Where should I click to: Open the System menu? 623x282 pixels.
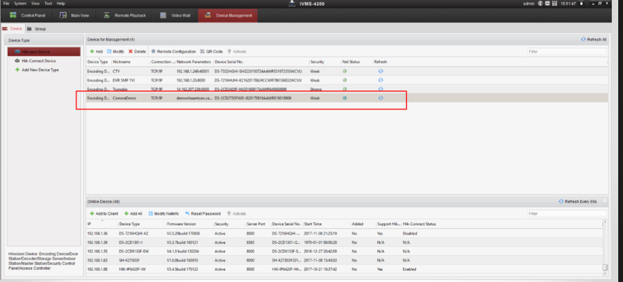pos(20,3)
